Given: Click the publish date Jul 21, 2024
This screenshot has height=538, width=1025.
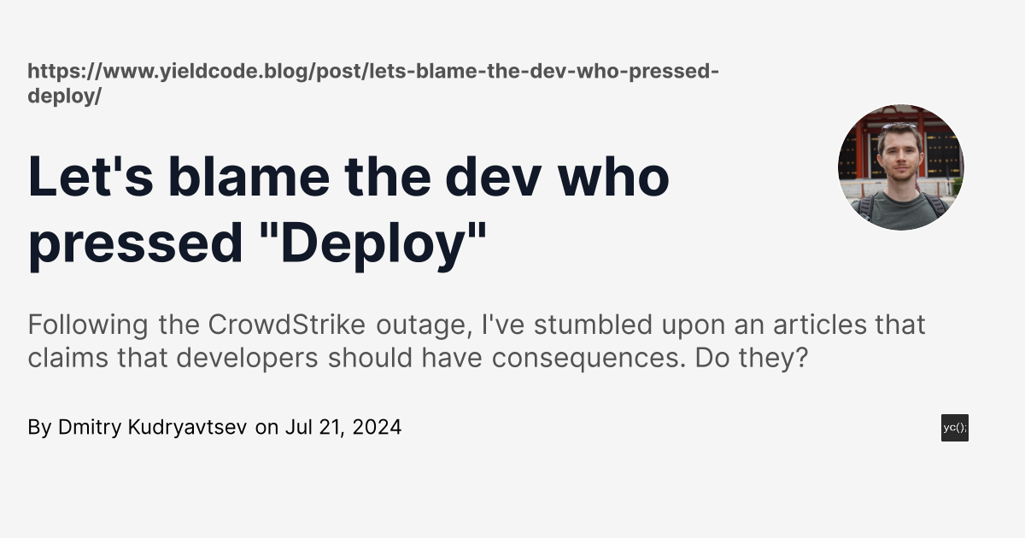Looking at the screenshot, I should (343, 427).
